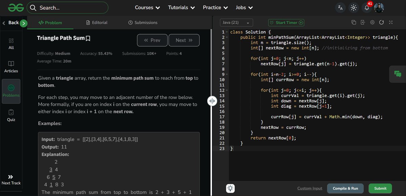Screen dimensions: 406x196
Task: Expand the Courses navigation dropdown
Action: pyautogui.click(x=147, y=7)
